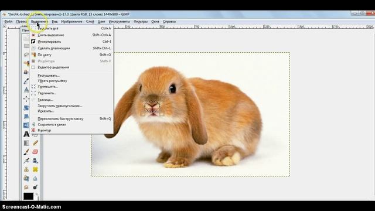The height and width of the screenshot is (211, 375).
Task: Select the Foreground Select tool
Action: [x=26, y=72]
